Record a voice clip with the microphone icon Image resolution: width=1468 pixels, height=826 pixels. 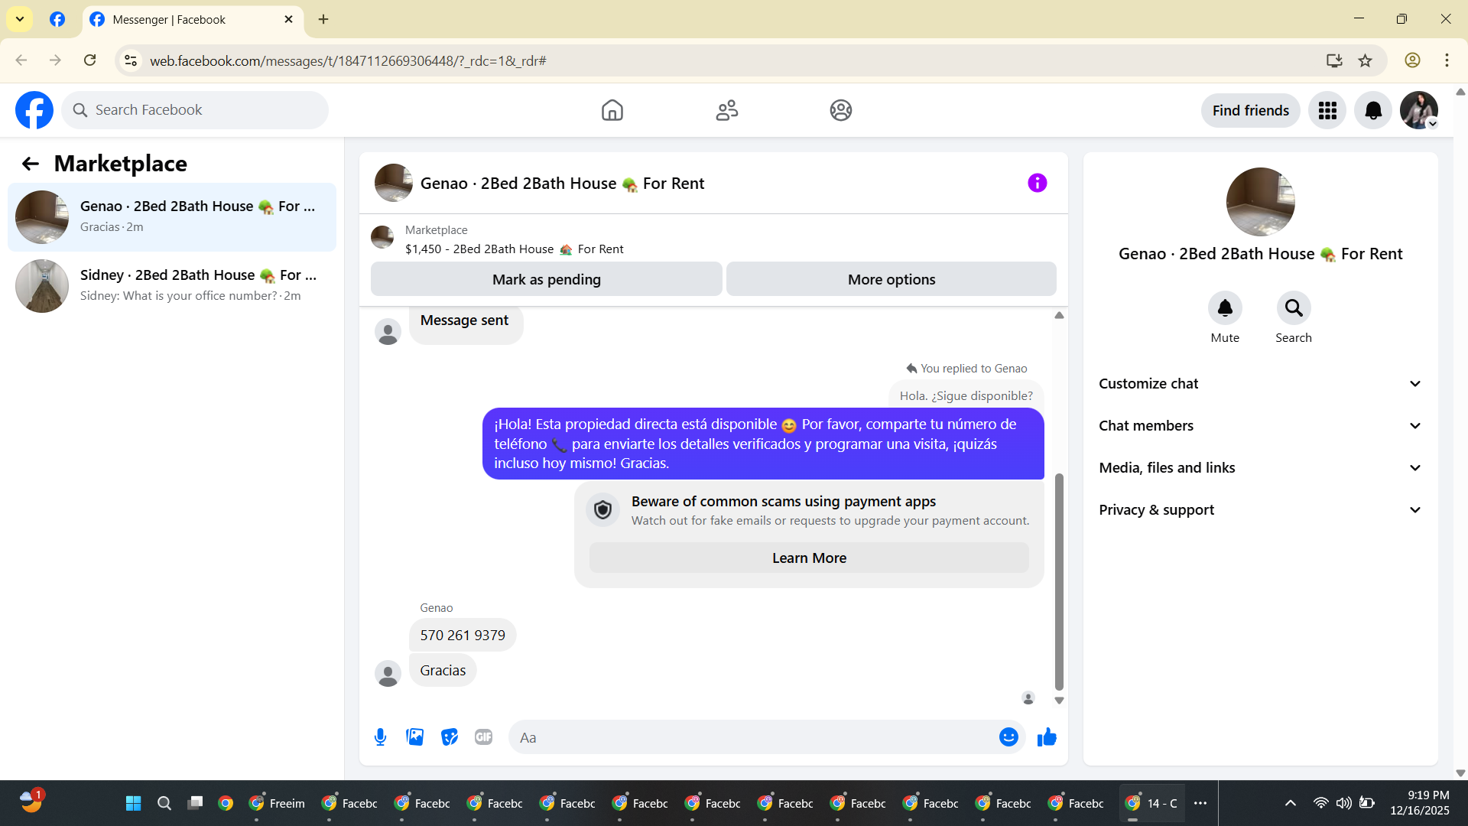tap(380, 737)
